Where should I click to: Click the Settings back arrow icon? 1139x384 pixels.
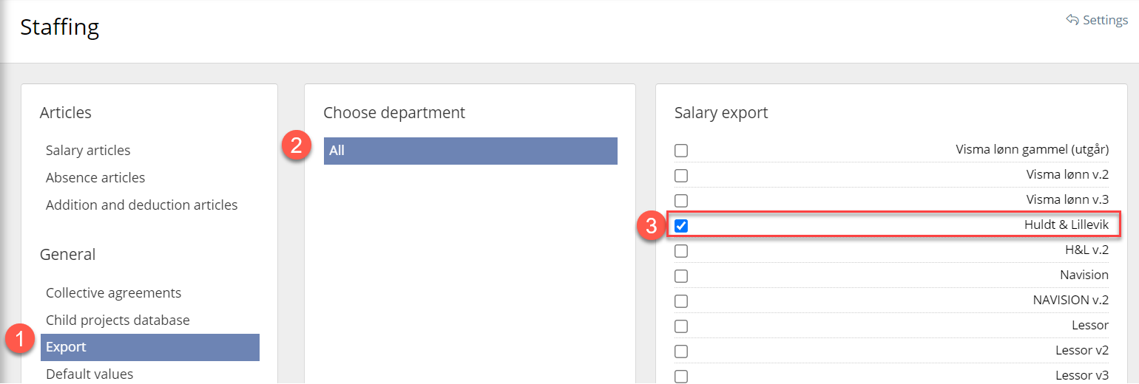(x=1072, y=20)
